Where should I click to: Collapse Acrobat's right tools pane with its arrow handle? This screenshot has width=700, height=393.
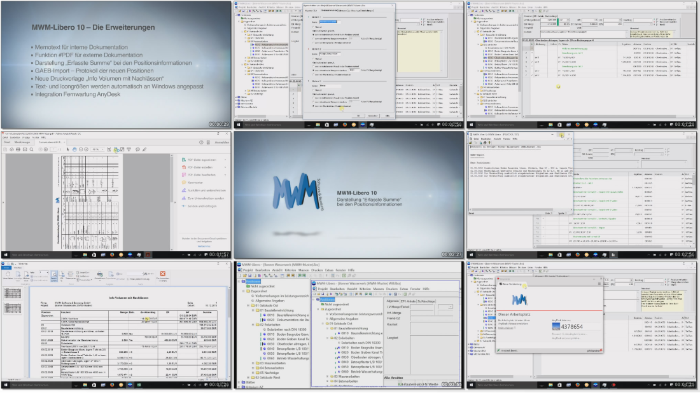click(175, 202)
